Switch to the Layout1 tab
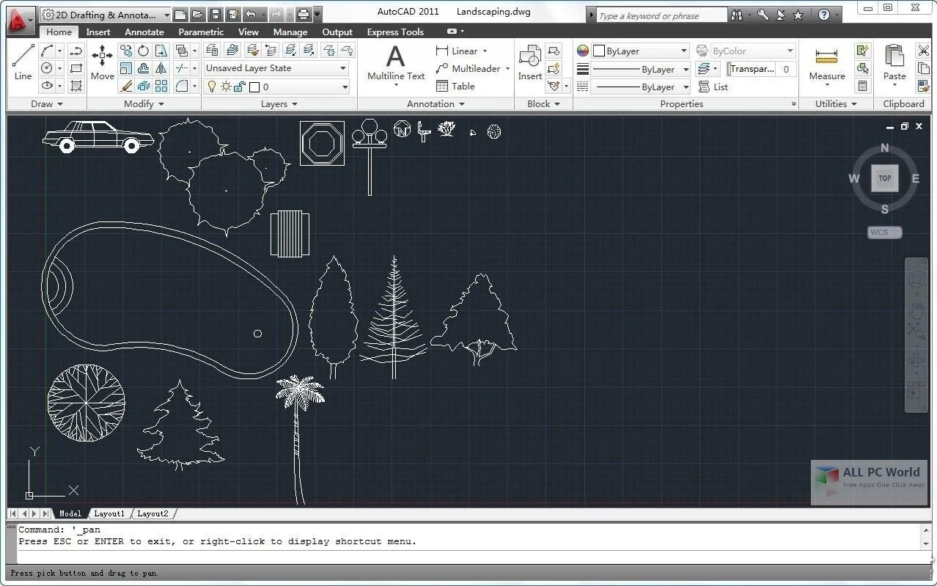Screen dimensions: 937x586 point(109,513)
